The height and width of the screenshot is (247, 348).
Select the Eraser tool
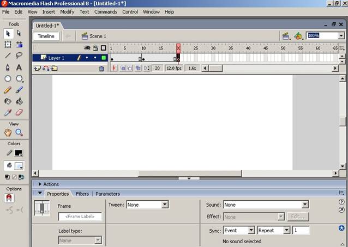coord(19,113)
